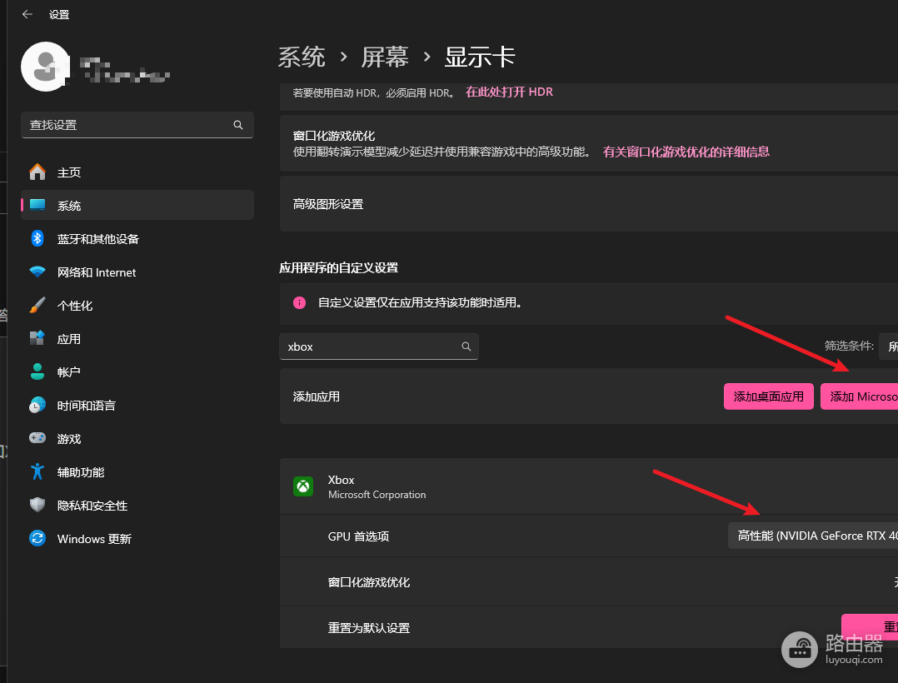
Task: Click the Wi-Fi network icon
Action: click(37, 272)
